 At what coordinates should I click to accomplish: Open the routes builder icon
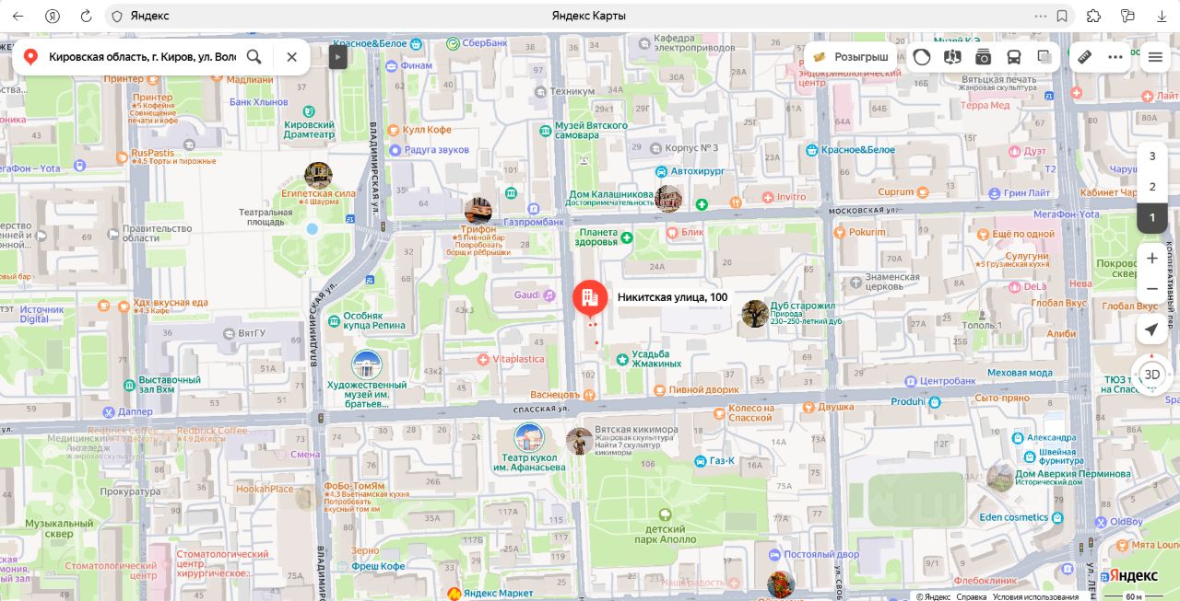[952, 57]
